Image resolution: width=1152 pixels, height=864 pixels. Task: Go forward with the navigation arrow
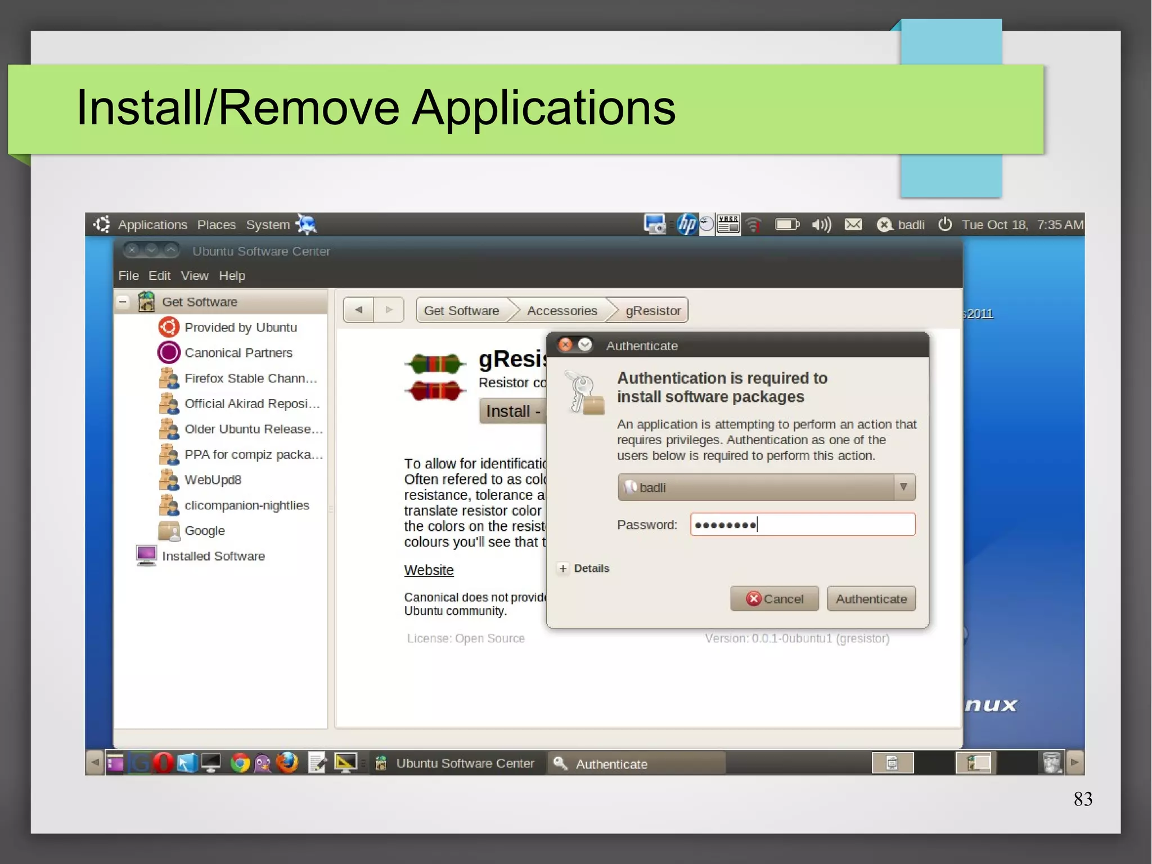[389, 310]
